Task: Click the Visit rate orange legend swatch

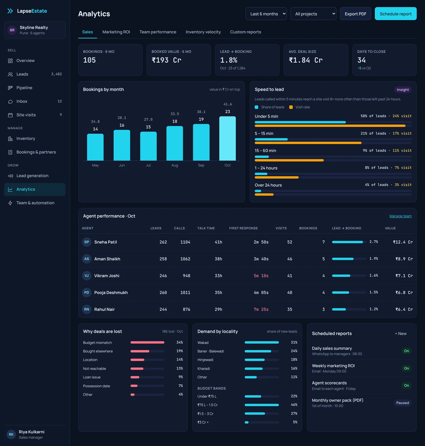Action: click(291, 107)
